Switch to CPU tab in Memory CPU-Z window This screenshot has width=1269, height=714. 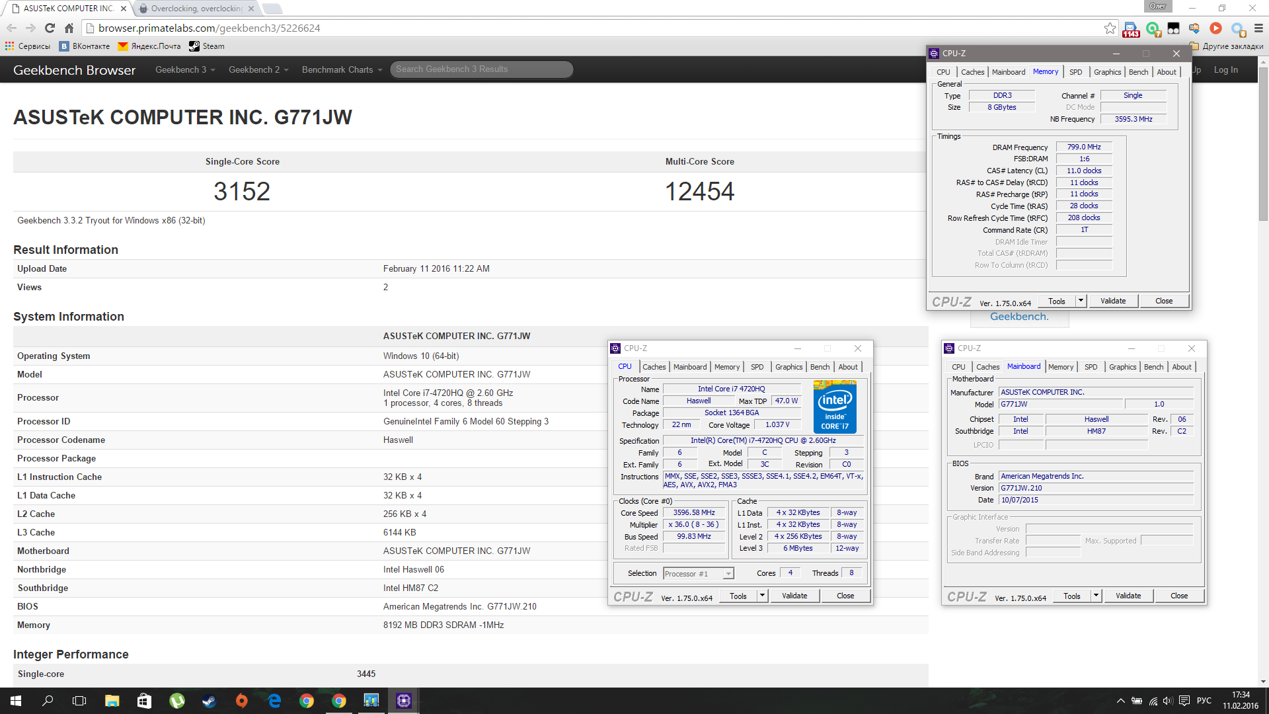point(943,72)
